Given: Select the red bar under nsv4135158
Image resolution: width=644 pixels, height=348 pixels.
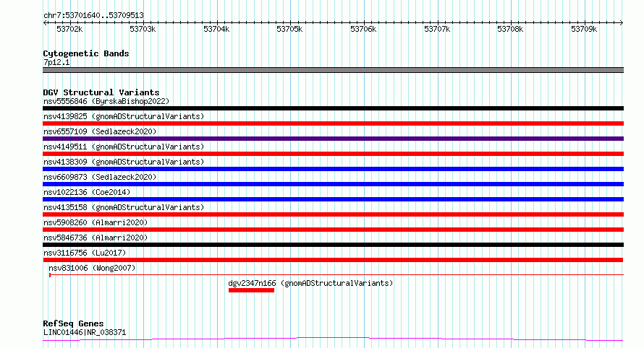Looking at the screenshot, I should pos(333,214).
